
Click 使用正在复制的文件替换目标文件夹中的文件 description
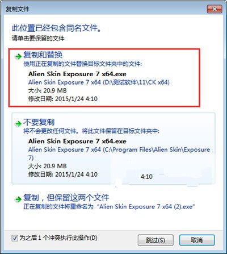(x=82, y=64)
